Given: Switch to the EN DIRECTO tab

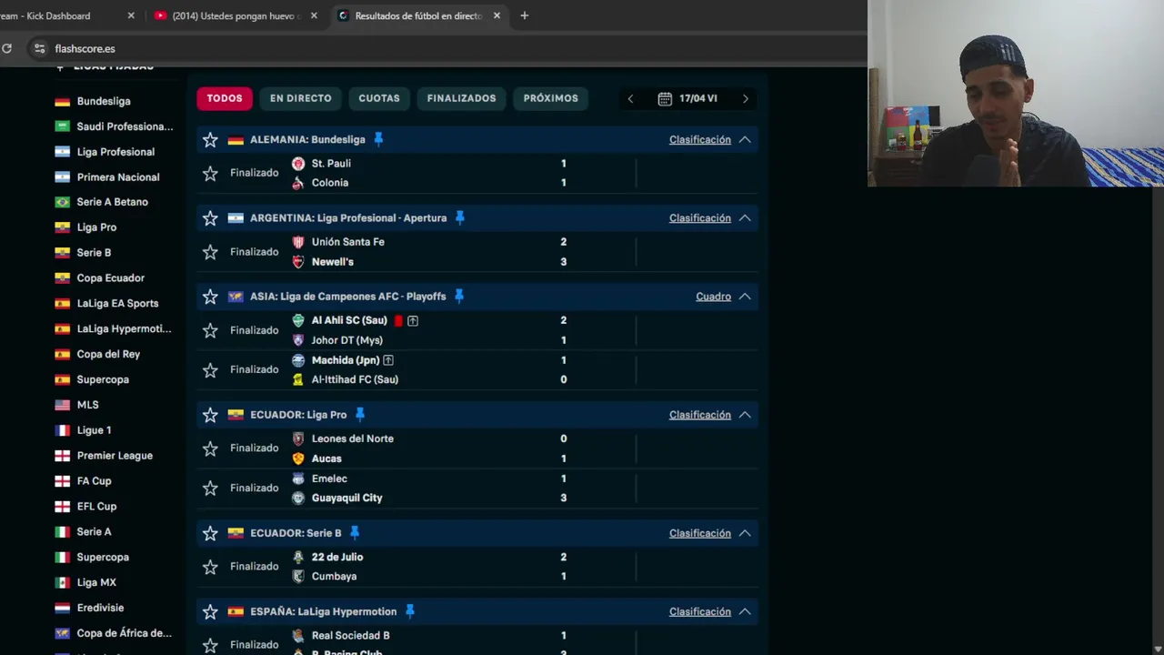Looking at the screenshot, I should (301, 98).
